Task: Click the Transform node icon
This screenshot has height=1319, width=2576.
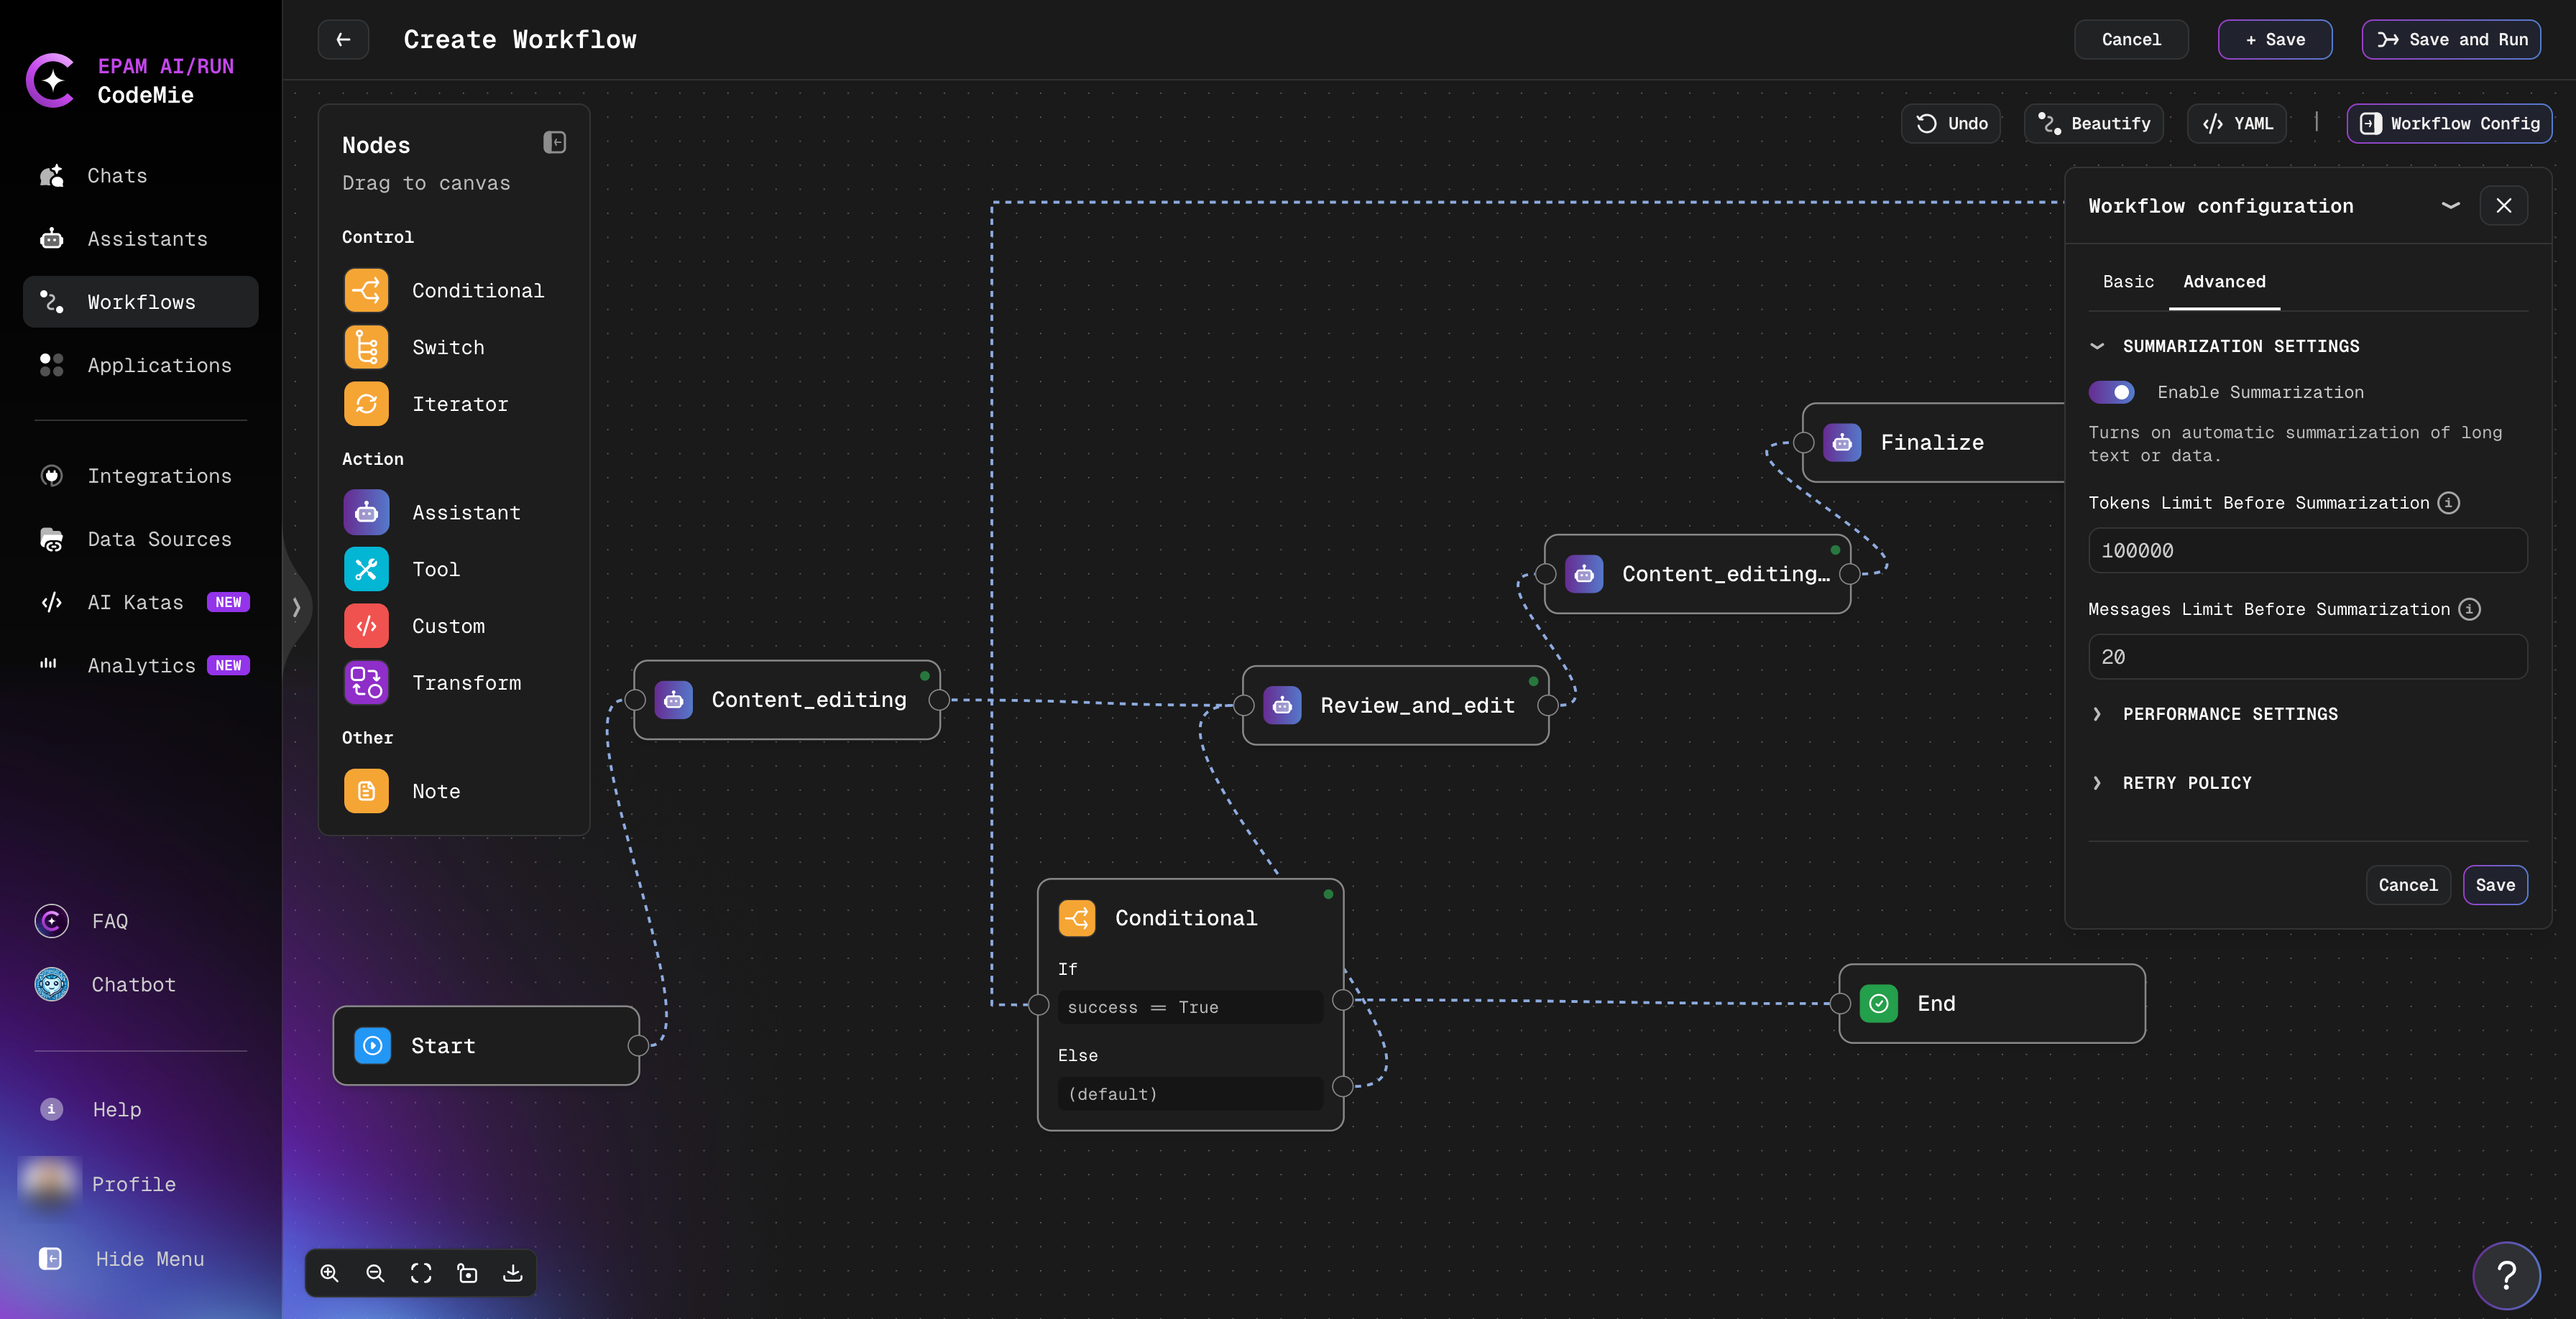Action: [x=366, y=682]
